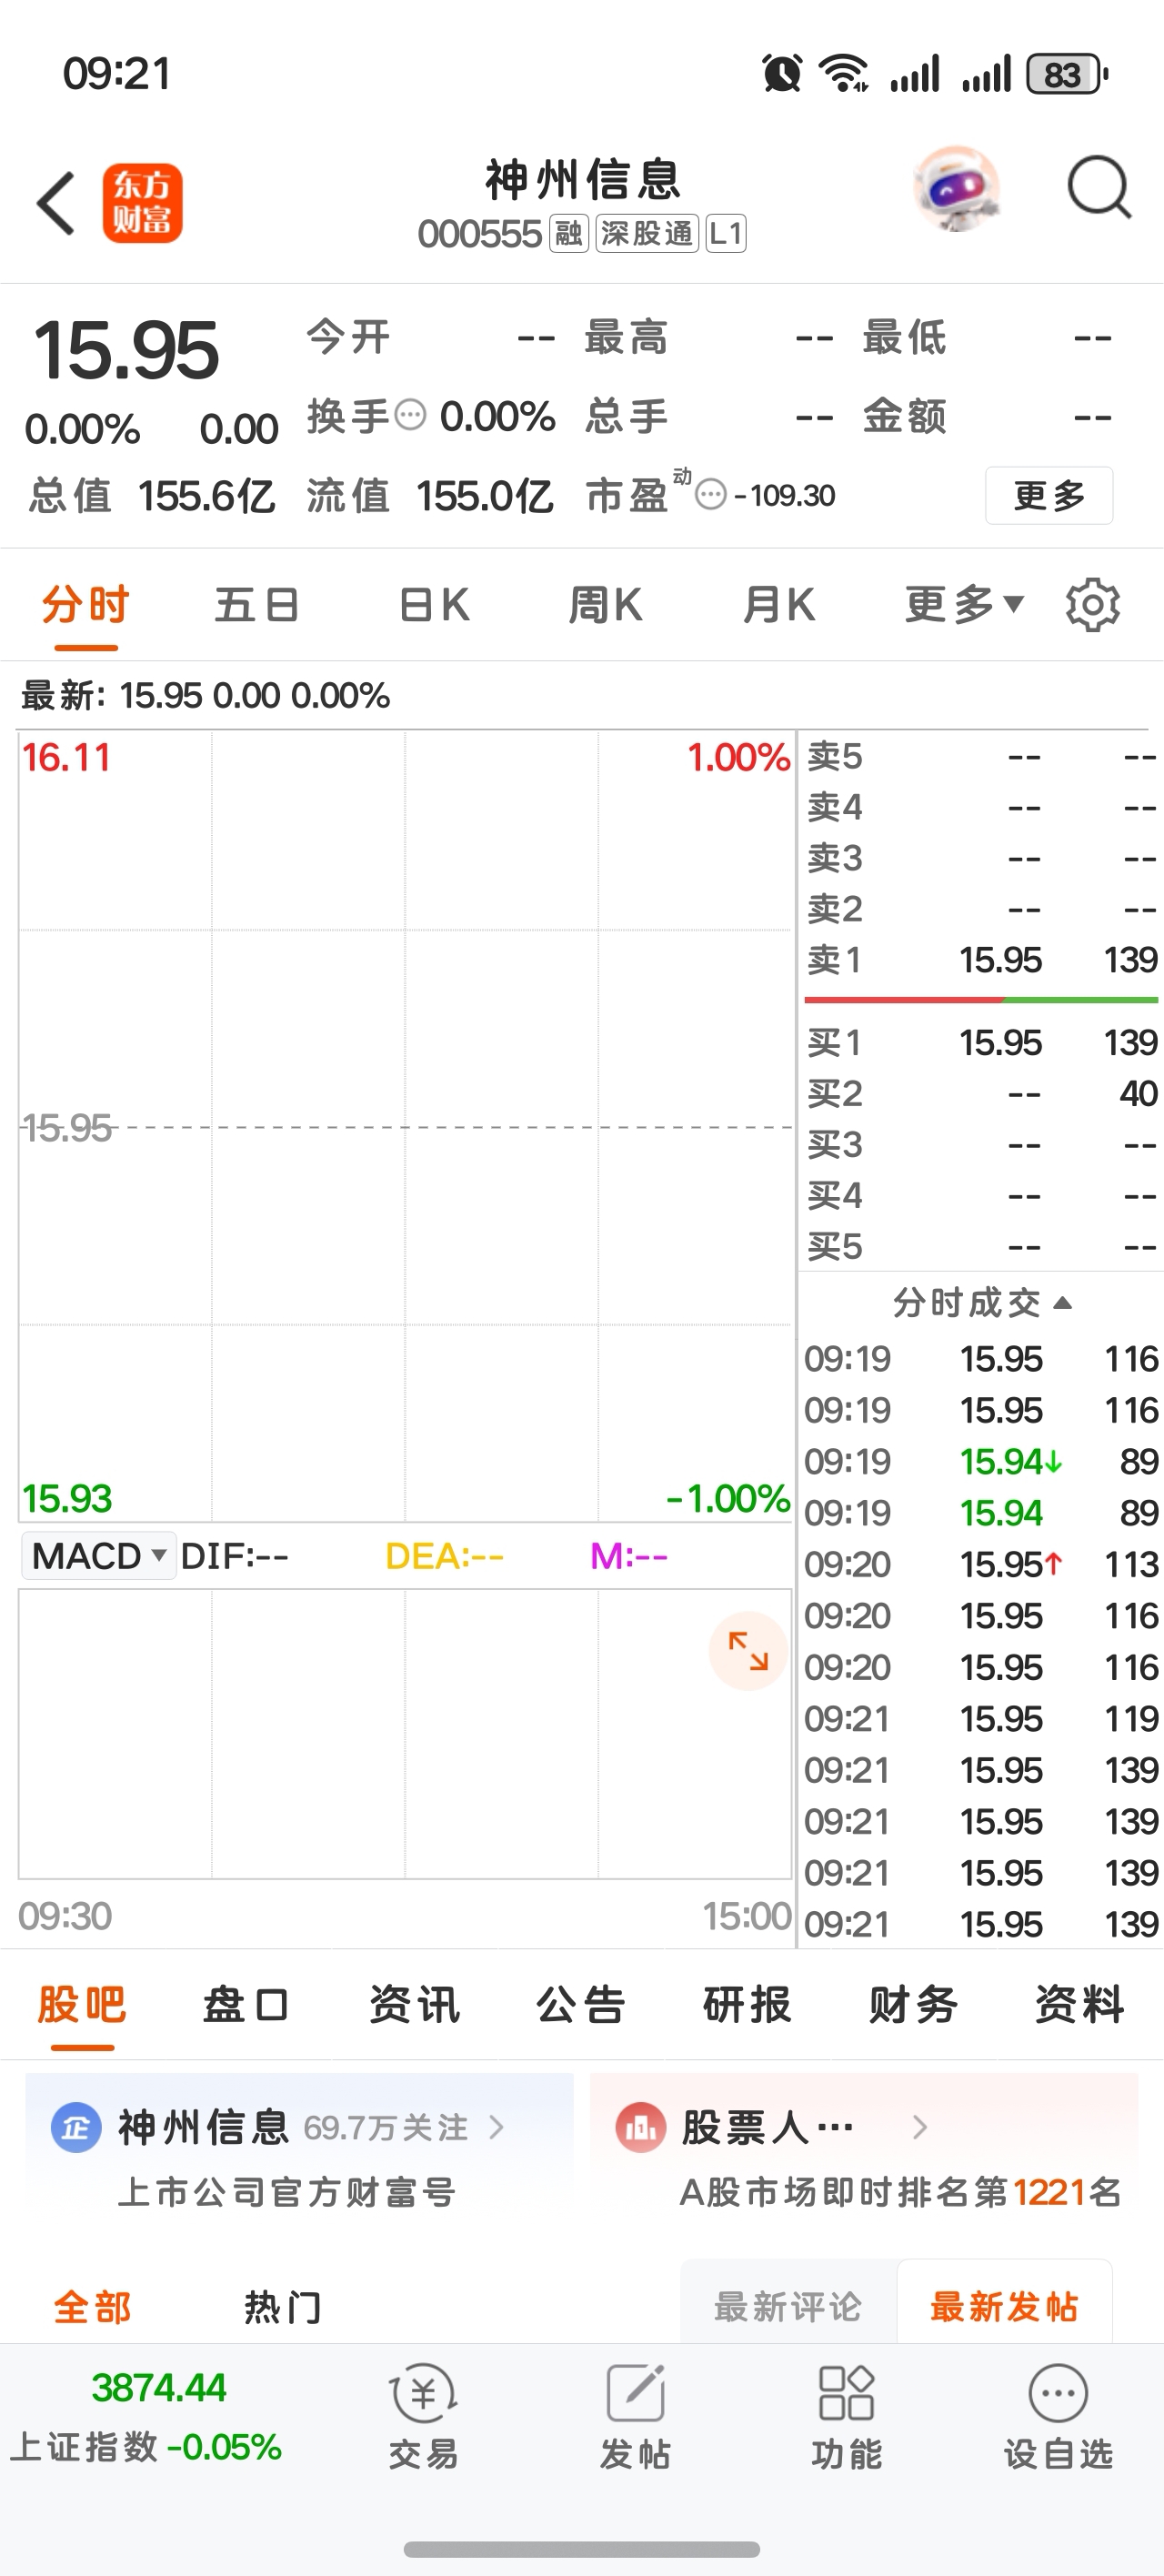
Task: Open the robot AI assistant avatar
Action: point(956,189)
